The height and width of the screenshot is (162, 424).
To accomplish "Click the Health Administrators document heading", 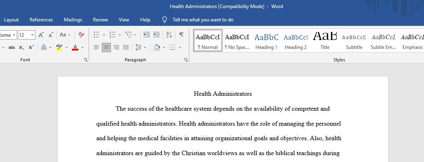I will 223,94.
